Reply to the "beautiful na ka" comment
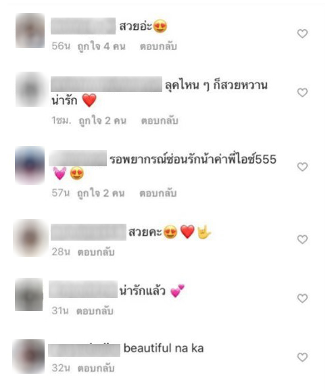Screen dimensions: 336x392 pos(96,368)
